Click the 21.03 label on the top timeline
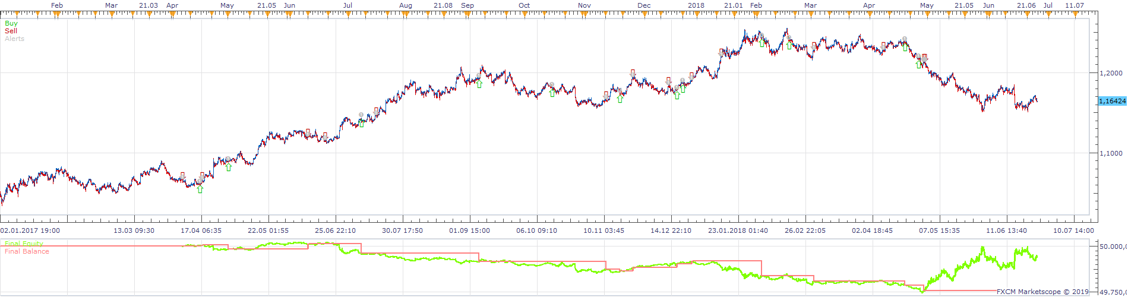1128x297 pixels. pyautogui.click(x=148, y=5)
